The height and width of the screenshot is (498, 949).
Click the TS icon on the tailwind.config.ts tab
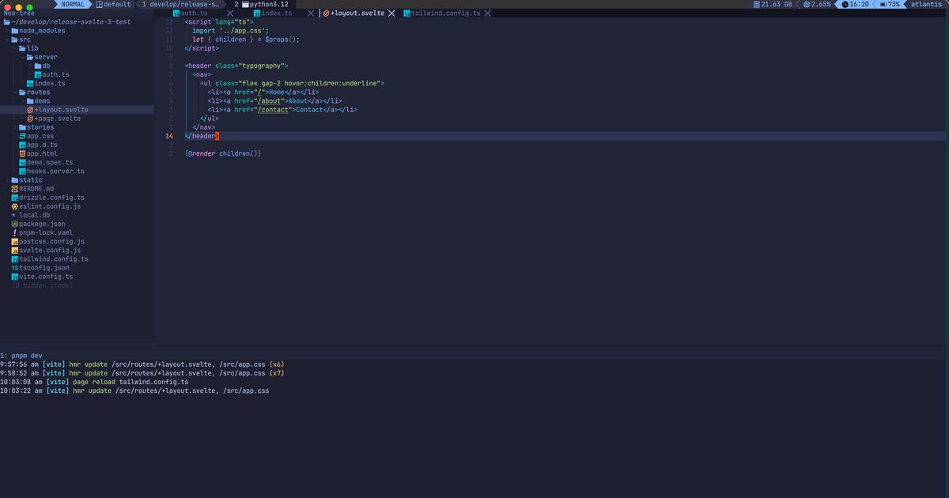[x=406, y=13]
